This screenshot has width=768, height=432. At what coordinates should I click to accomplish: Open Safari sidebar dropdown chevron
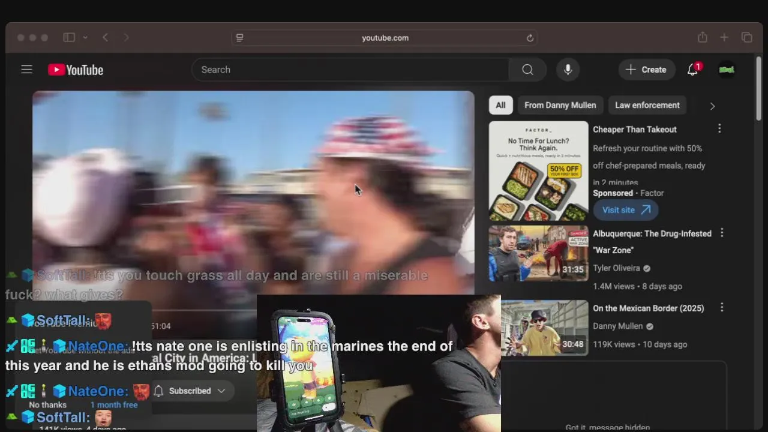pyautogui.click(x=85, y=37)
